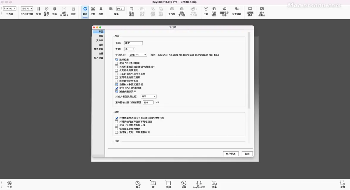Screen dimensions: 350x190
Task: Select the 颜色管理 preferences tab
Action: [x=98, y=49]
